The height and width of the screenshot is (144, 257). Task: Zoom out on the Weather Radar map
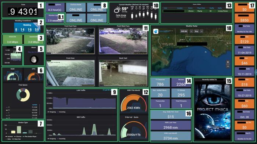point(228,66)
